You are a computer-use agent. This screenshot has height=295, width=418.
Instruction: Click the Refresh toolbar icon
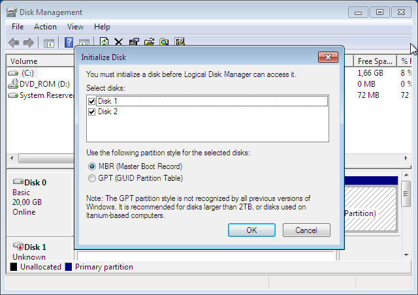[x=104, y=42]
